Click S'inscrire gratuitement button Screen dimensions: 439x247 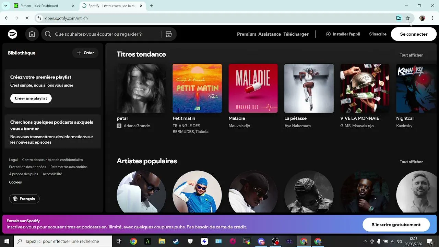(x=396, y=225)
